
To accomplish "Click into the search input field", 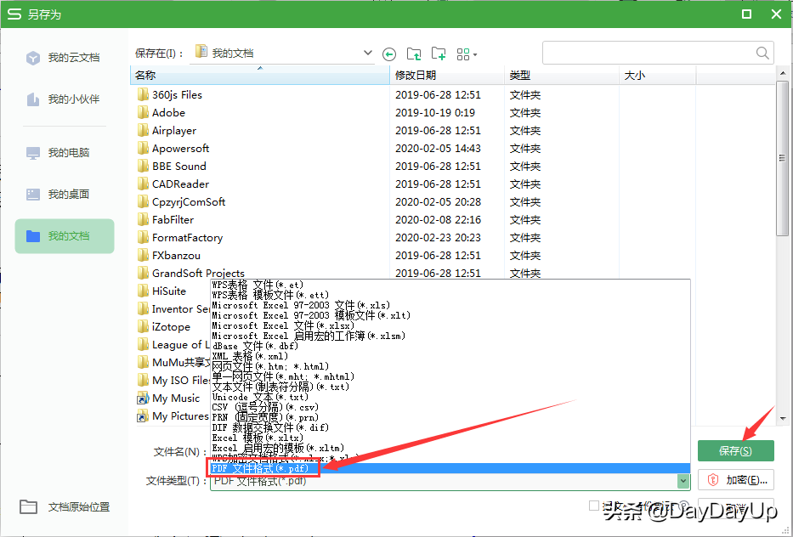I will 649,53.
